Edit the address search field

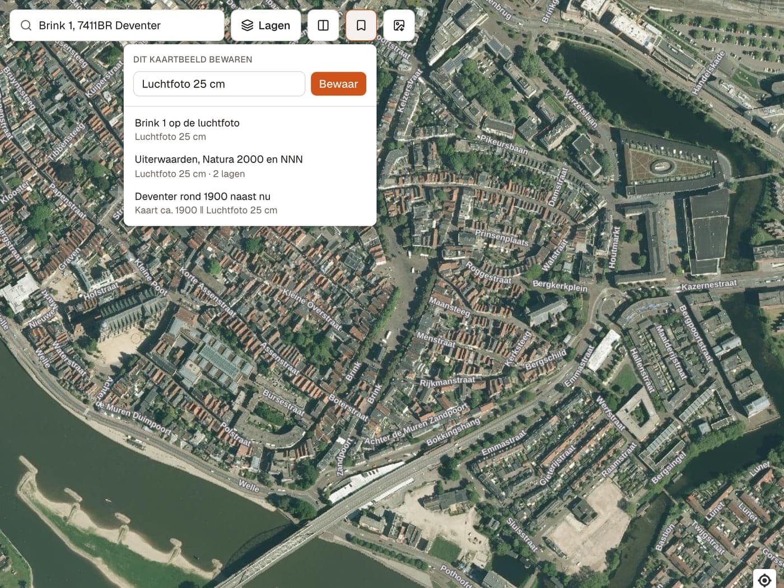point(117,25)
